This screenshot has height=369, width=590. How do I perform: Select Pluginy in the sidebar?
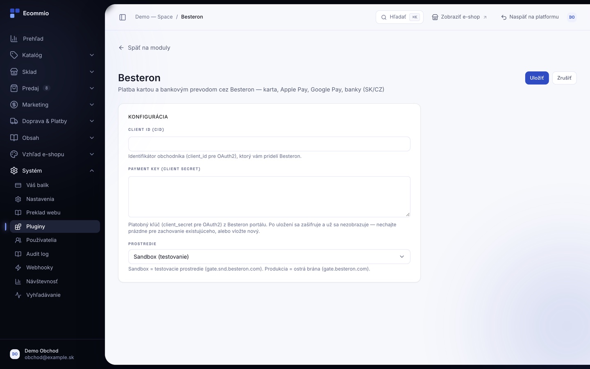click(55, 227)
